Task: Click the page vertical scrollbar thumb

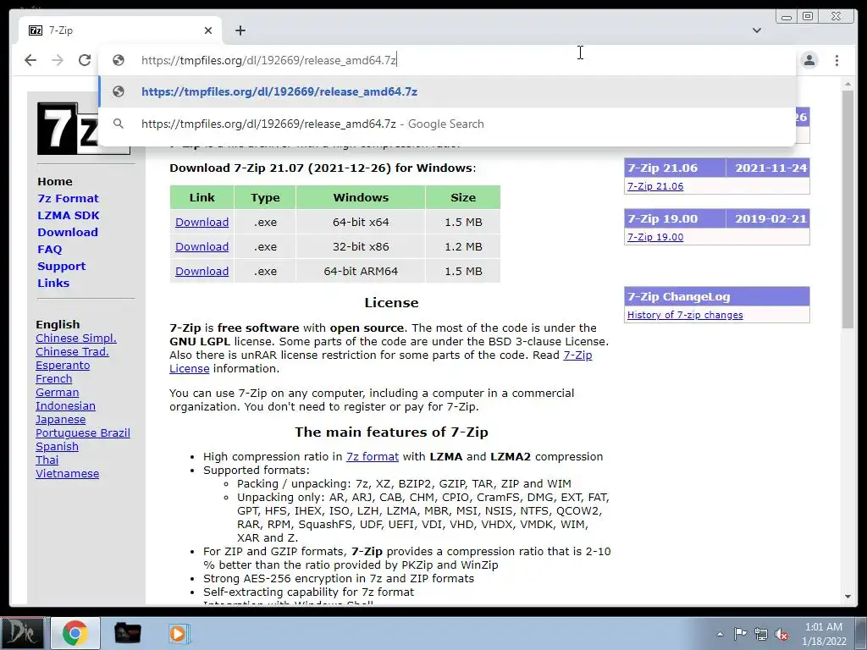Action: coord(848,209)
